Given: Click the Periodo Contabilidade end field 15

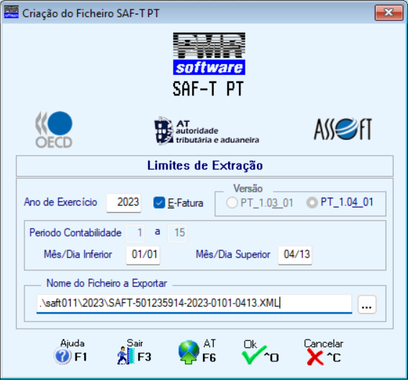Looking at the screenshot, I should [x=177, y=233].
